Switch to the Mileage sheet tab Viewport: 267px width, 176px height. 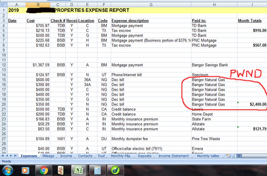48,156
